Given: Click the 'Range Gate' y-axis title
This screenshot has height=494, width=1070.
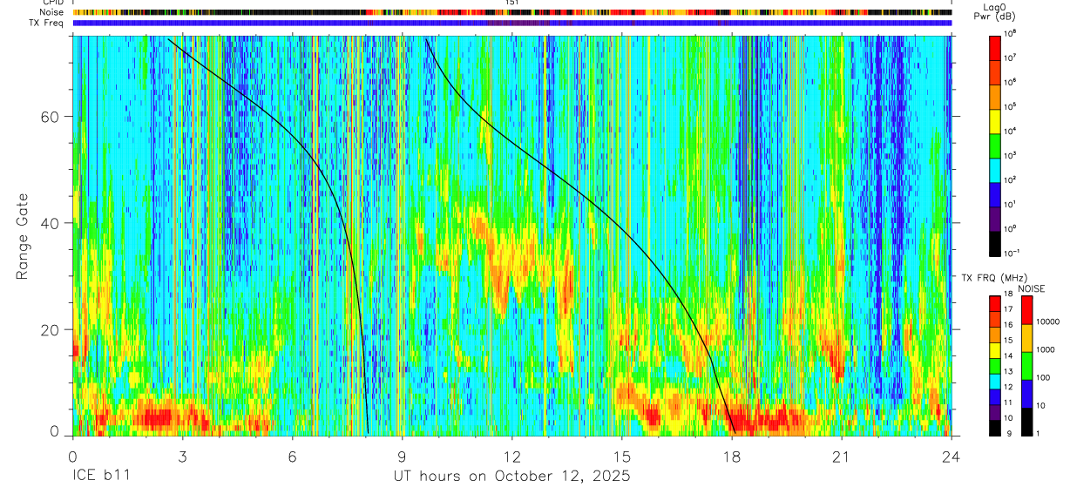Looking at the screenshot, I should tap(22, 235).
